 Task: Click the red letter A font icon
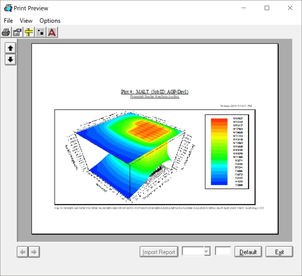tap(52, 32)
